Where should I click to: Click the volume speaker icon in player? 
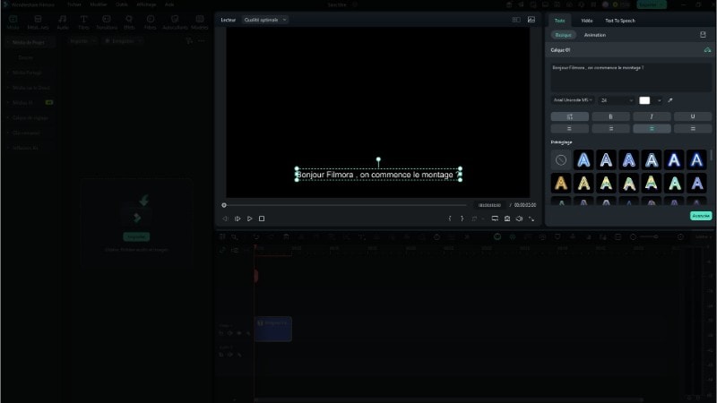(x=519, y=219)
